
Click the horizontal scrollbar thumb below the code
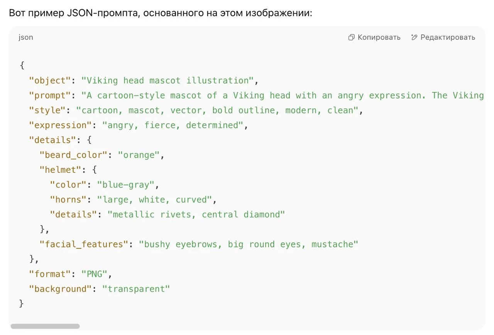45,326
